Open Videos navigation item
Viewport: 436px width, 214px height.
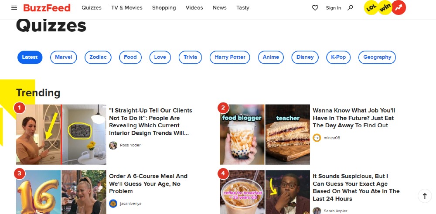(194, 8)
